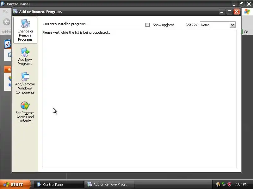Open Add New Programs section

click(25, 56)
